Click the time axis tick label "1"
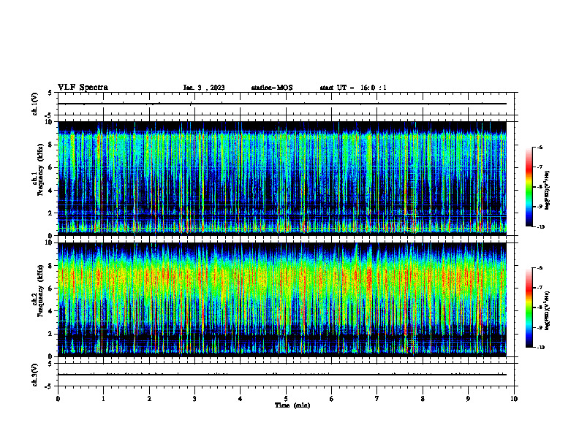 103,399
